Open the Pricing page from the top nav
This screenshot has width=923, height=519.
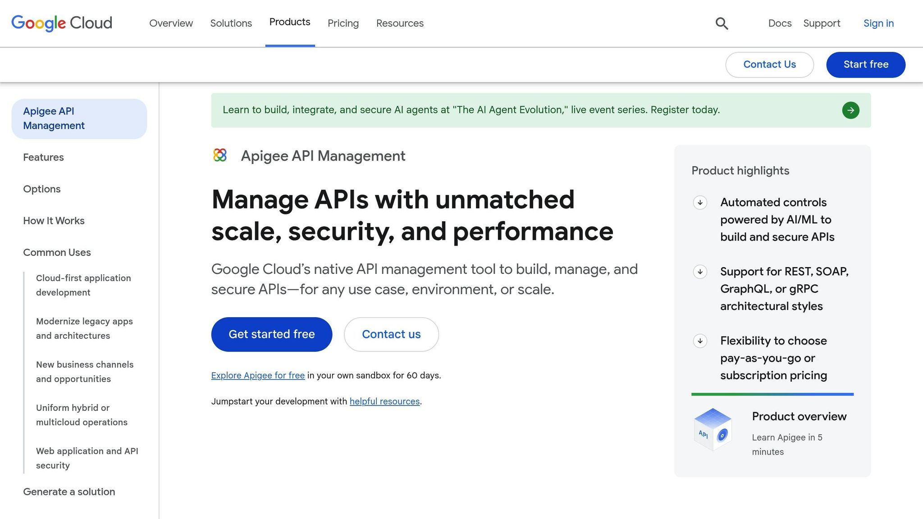343,23
